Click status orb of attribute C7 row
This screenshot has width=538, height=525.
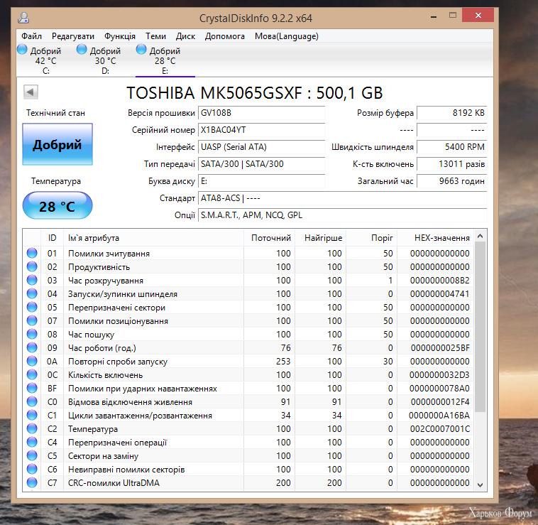tap(32, 483)
